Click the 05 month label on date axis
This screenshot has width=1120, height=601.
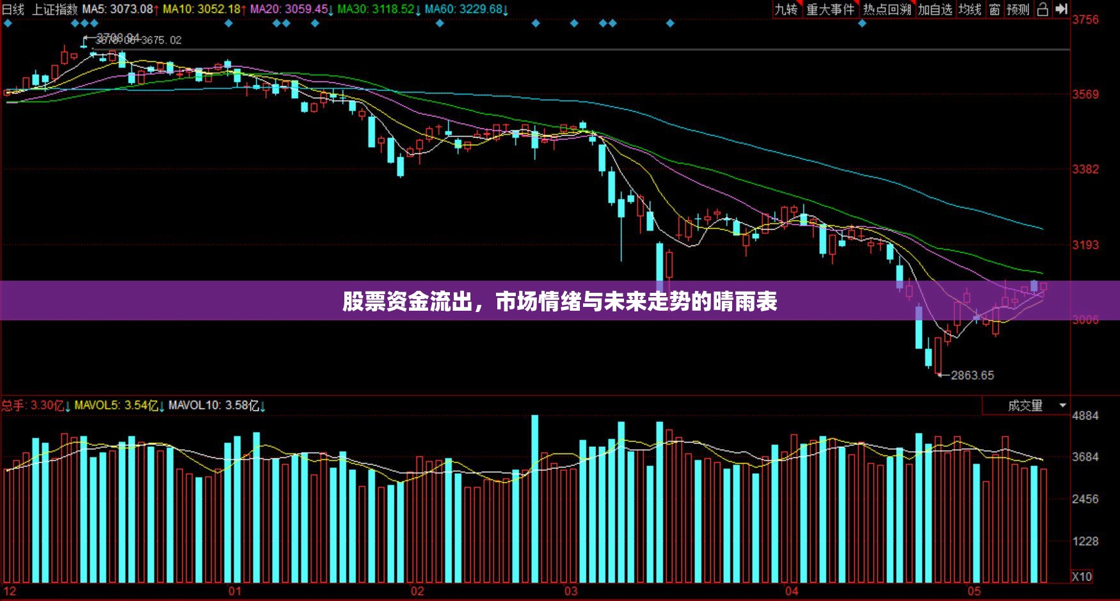click(x=974, y=591)
